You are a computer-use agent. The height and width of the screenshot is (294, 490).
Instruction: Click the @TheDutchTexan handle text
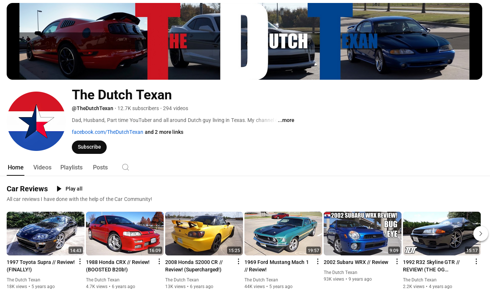coord(93,108)
